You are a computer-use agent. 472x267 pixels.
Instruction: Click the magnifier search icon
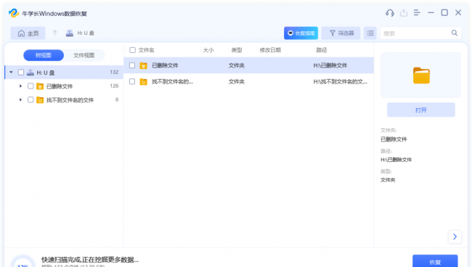455,33
